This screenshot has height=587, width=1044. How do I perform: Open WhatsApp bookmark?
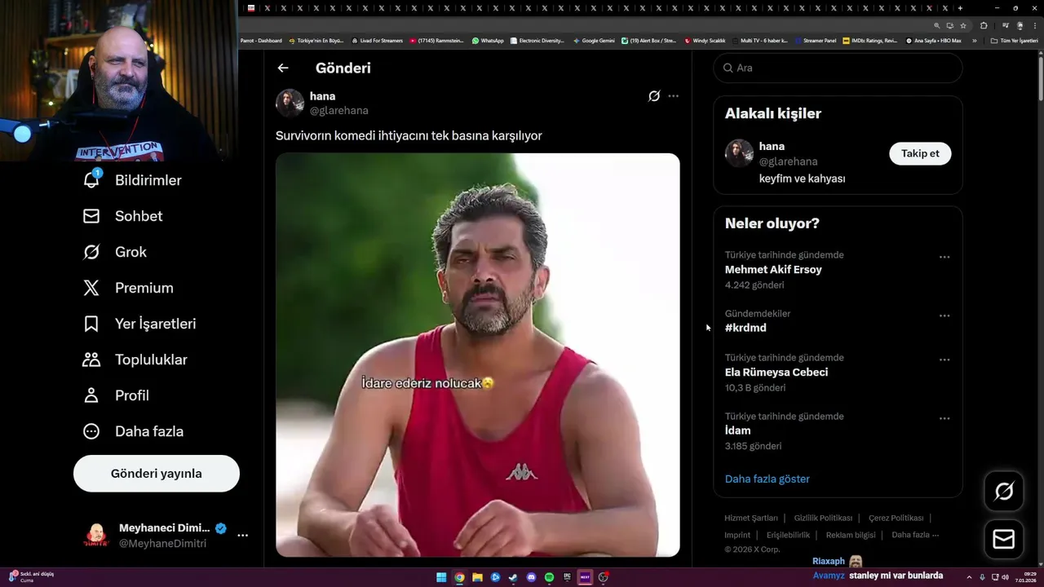[x=488, y=41]
